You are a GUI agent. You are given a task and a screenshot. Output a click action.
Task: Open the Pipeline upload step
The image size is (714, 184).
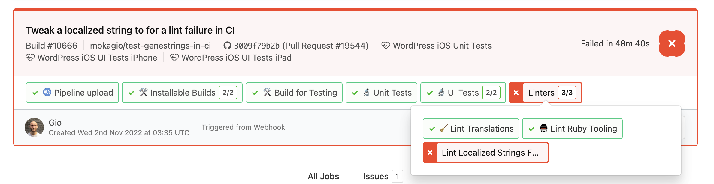72,93
